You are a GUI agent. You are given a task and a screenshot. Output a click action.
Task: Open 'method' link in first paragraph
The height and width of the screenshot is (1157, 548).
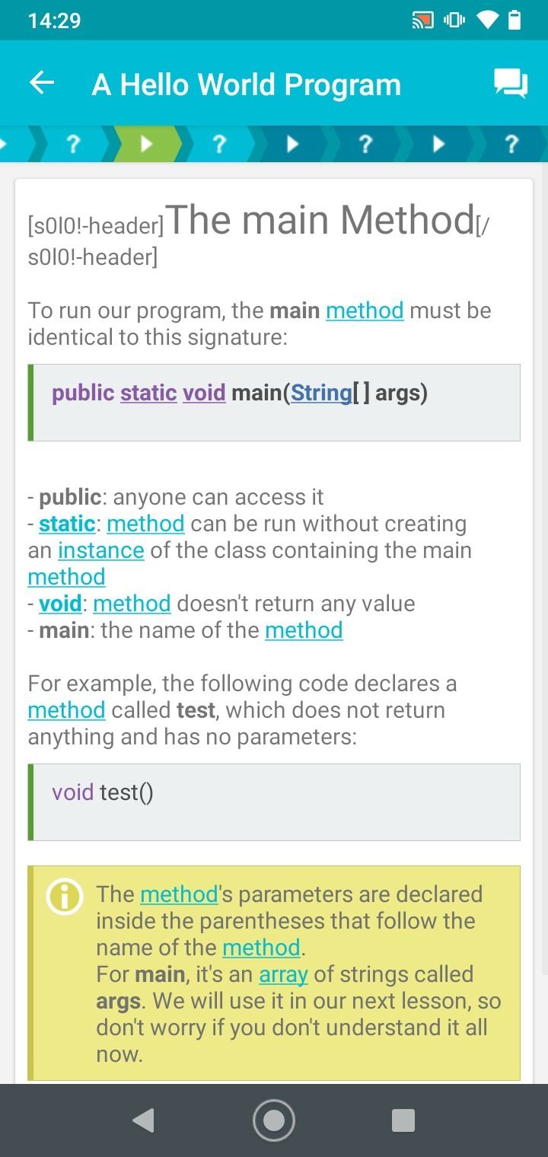(365, 311)
